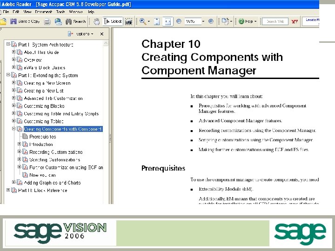335x251 pixels.
Task: Choose the Snapshot camera tool
Action: pos(128,21)
